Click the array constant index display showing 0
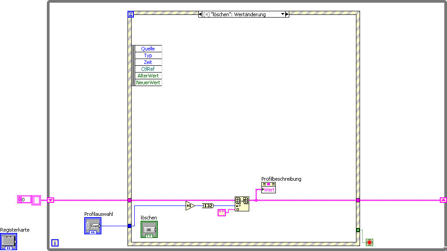The image size is (447, 251). tap(26, 200)
